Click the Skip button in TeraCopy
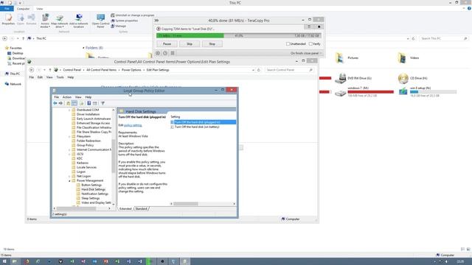 tap(190, 44)
